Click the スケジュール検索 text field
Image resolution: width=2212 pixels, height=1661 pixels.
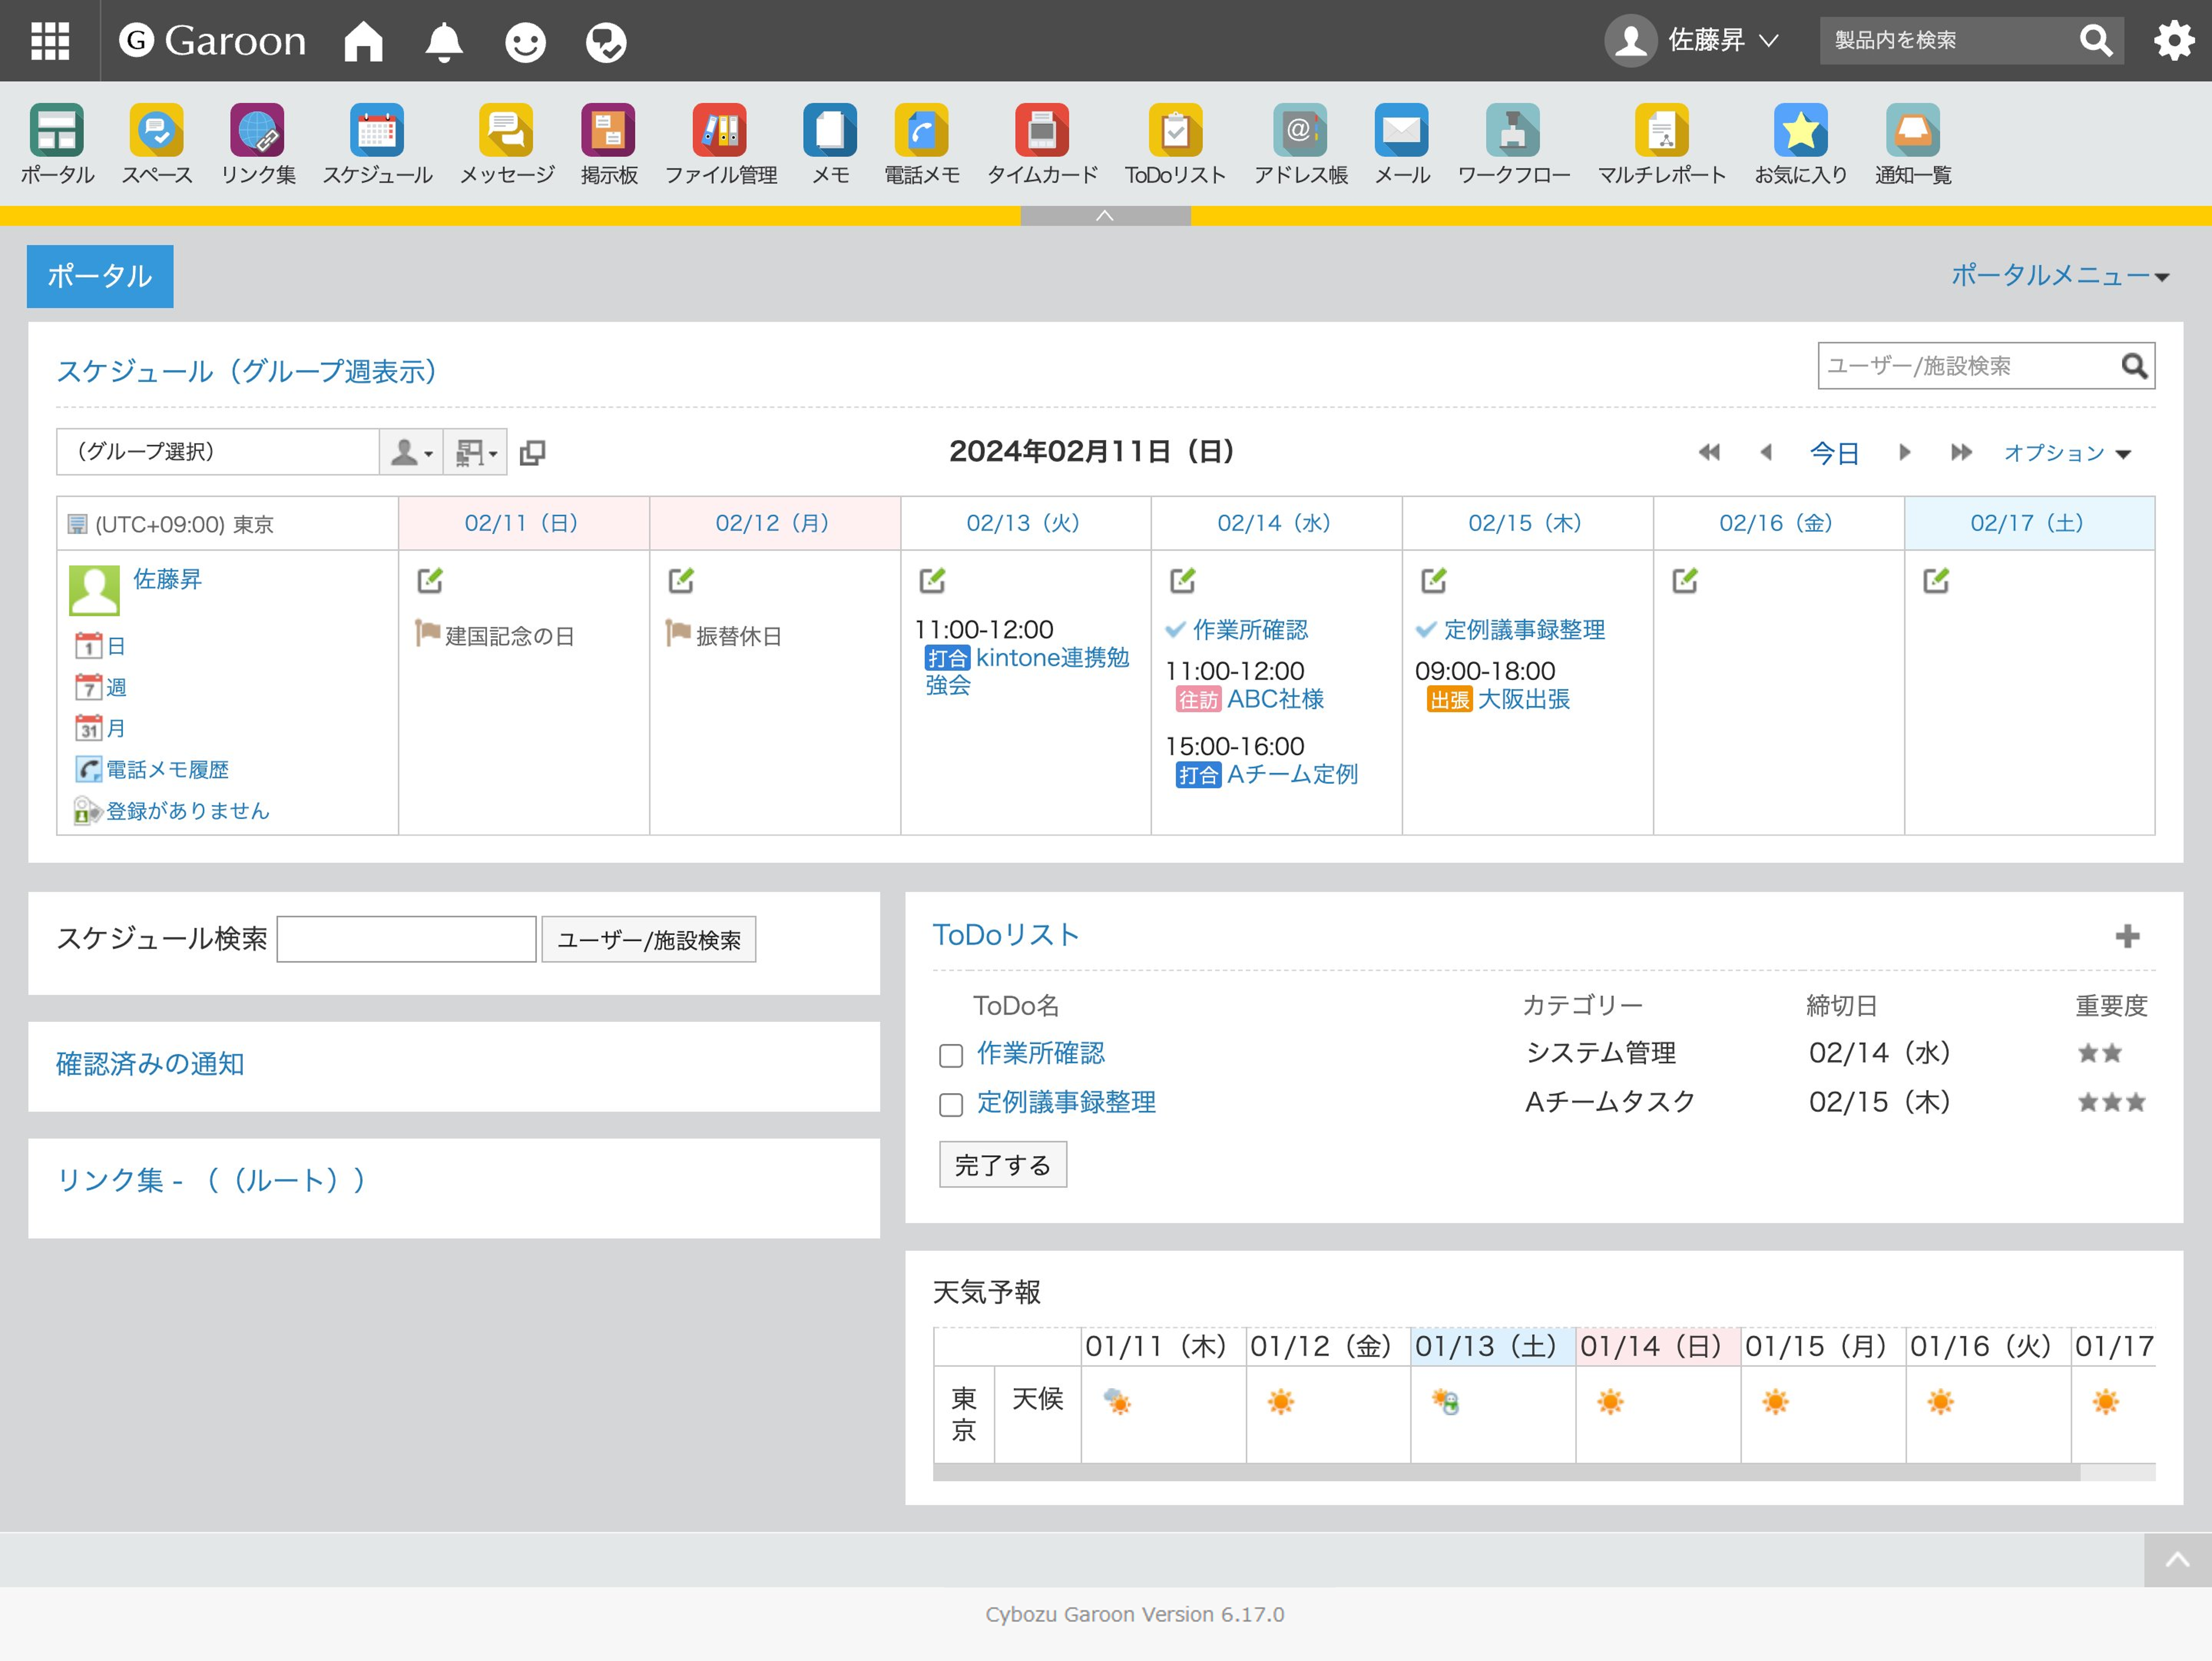[x=406, y=940]
